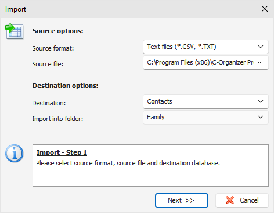Click the Contacts destination combo box

click(205, 101)
